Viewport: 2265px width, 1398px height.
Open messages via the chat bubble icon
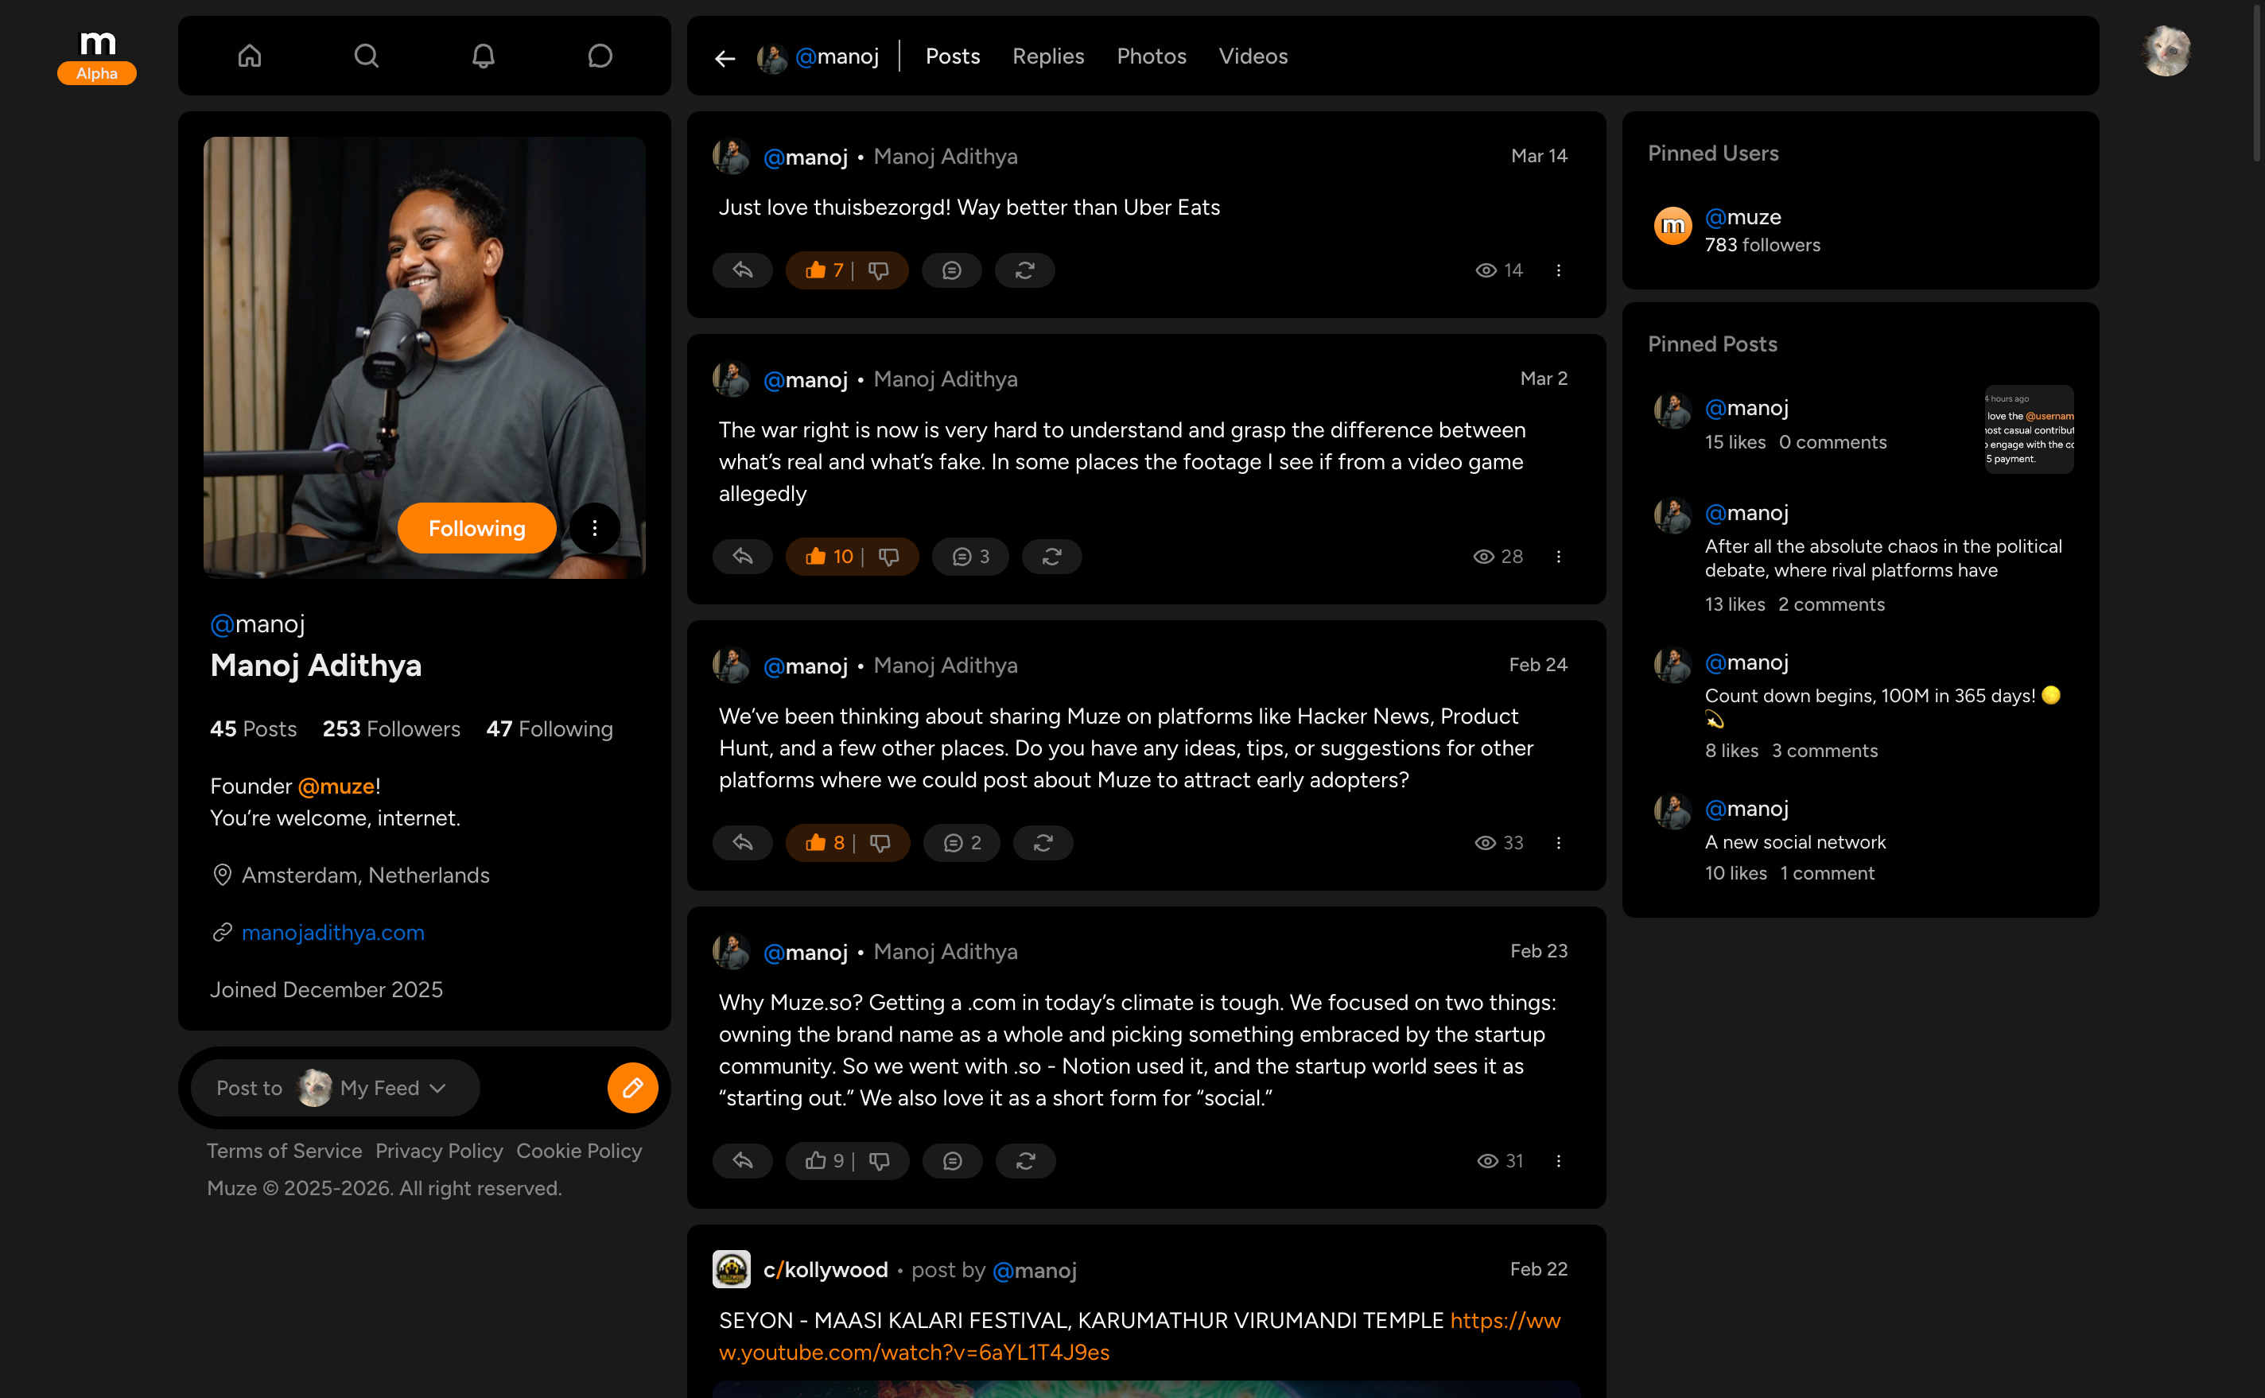pos(600,56)
